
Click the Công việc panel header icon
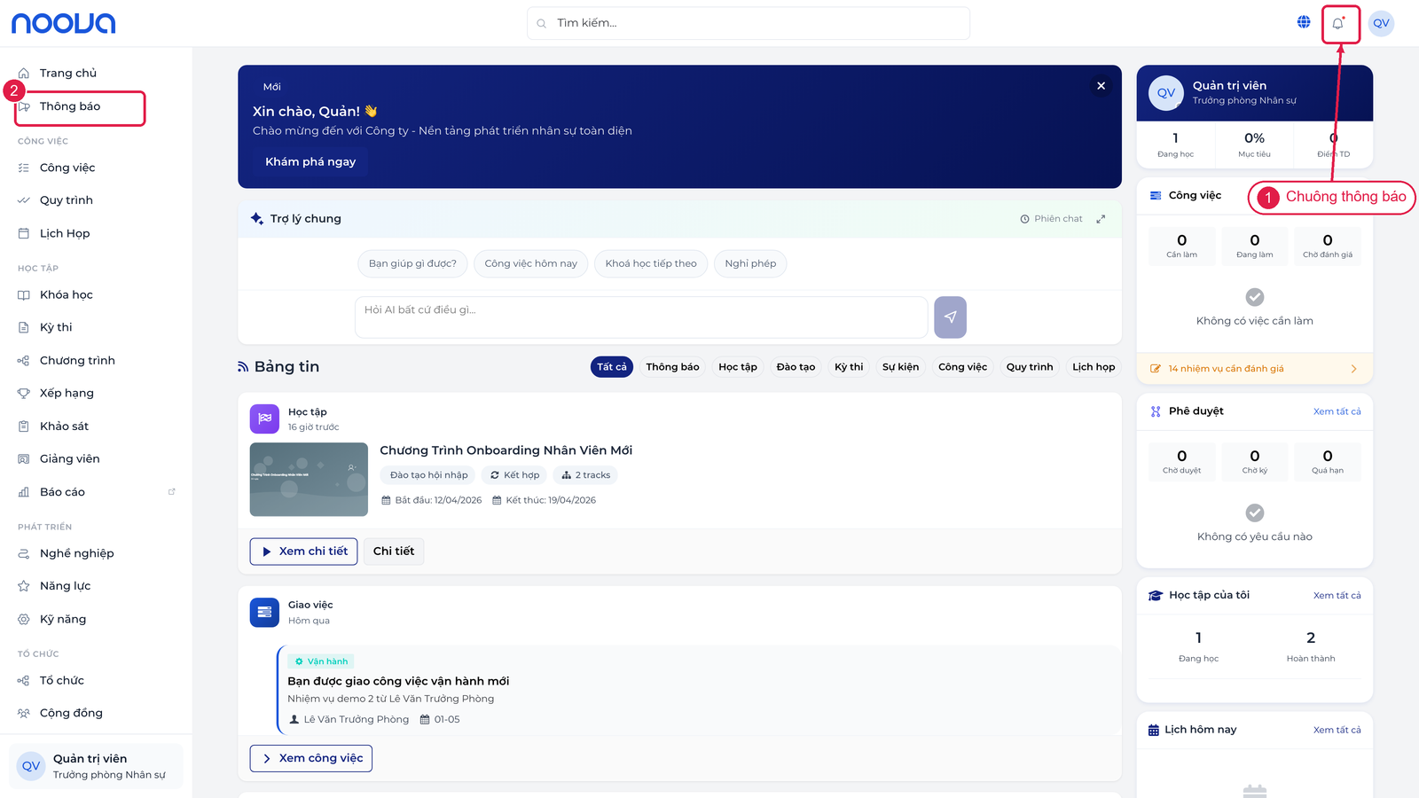1156,195
